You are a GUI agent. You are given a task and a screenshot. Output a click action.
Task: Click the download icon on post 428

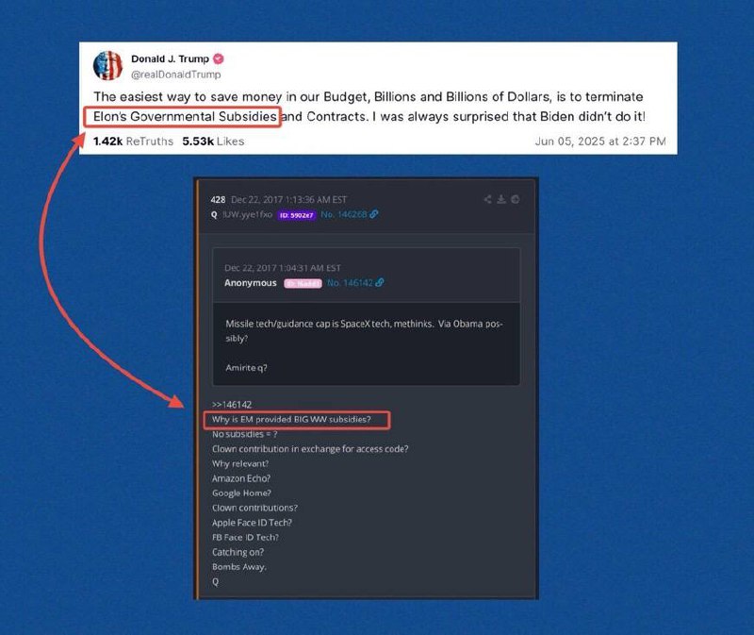tap(501, 199)
